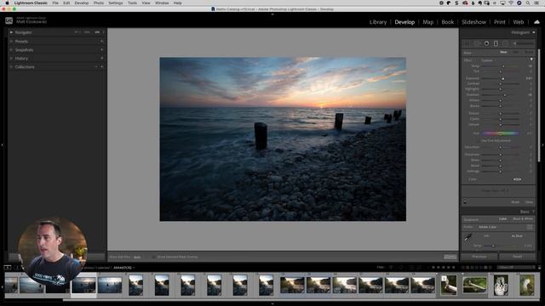Open Spotlight search in the menu bar

(528, 3)
